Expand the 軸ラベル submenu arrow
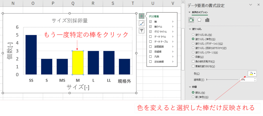Screen dimensions: 263x116 coord(173,26)
